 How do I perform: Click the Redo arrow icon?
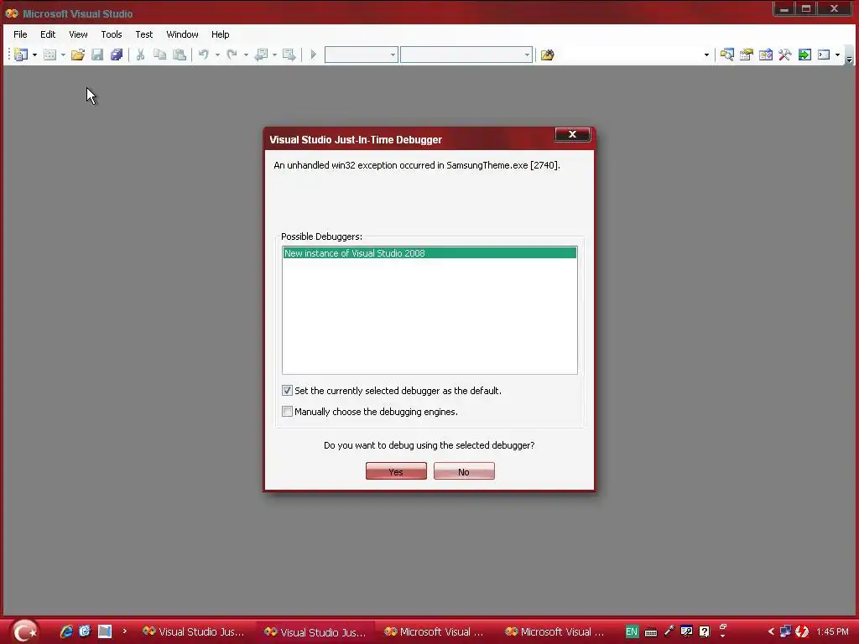232,55
